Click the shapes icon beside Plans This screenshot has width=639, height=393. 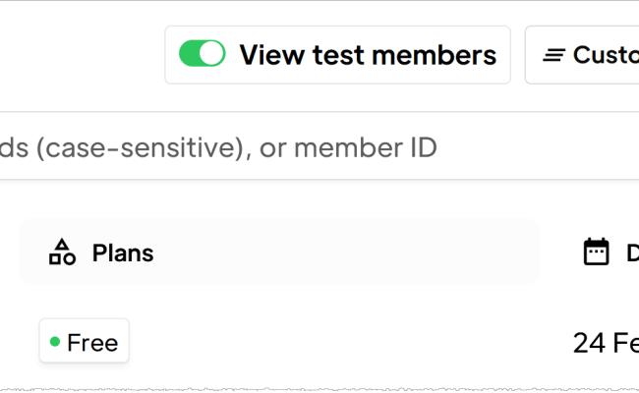(x=62, y=253)
